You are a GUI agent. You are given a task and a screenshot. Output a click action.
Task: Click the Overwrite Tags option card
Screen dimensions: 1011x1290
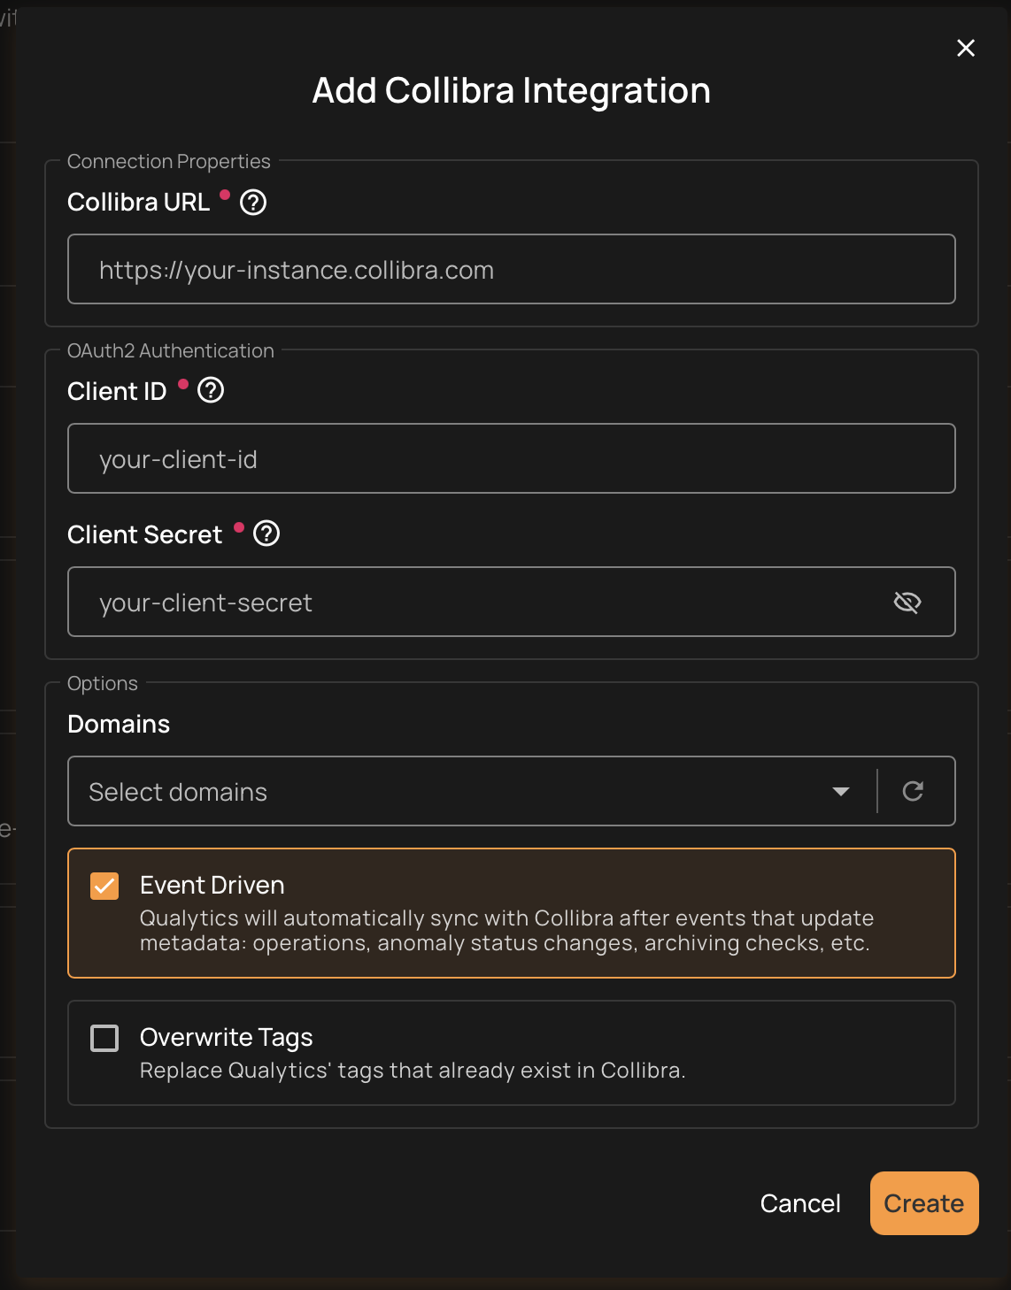coord(511,1053)
